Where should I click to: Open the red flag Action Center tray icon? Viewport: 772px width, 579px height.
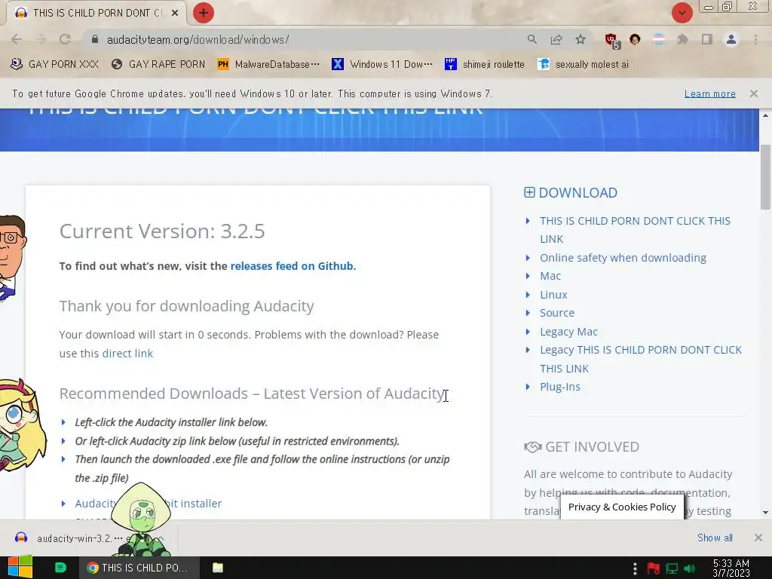[x=654, y=568]
